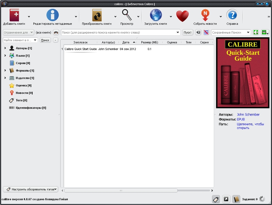Sort by the Size (MB) column header
The width and height of the screenshot is (272, 205).
[x=149, y=43]
